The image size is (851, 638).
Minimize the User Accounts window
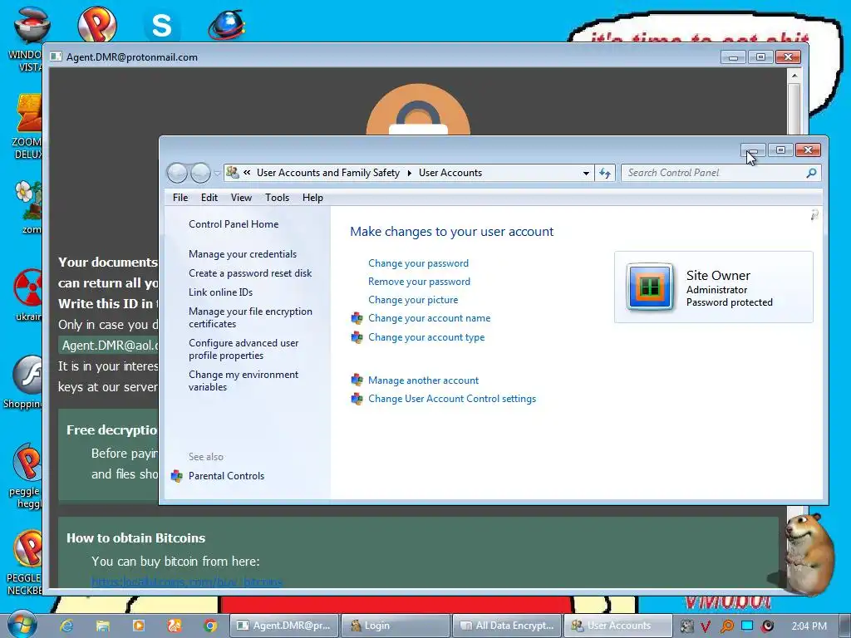click(753, 150)
